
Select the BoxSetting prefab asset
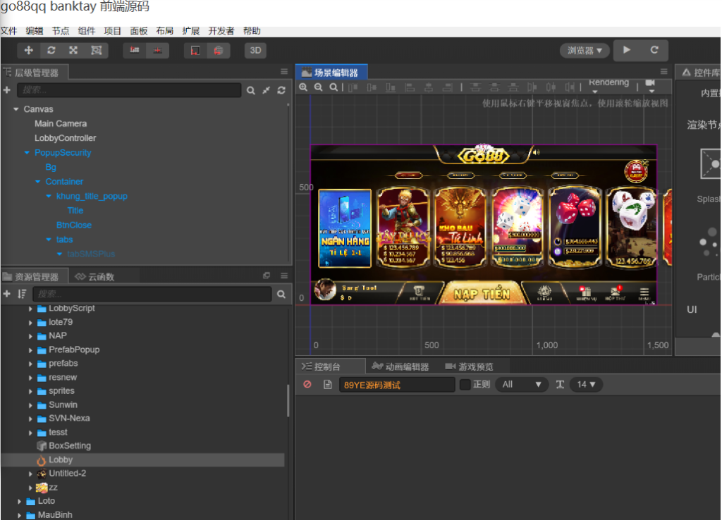point(63,445)
